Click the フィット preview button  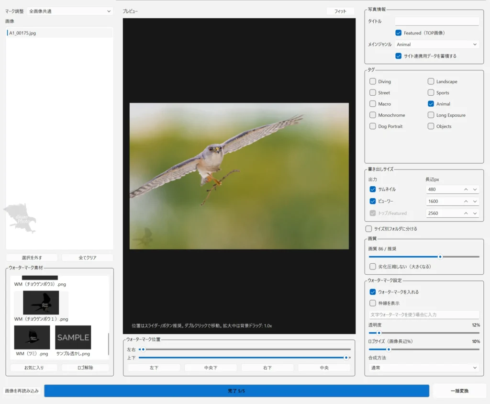[340, 11]
